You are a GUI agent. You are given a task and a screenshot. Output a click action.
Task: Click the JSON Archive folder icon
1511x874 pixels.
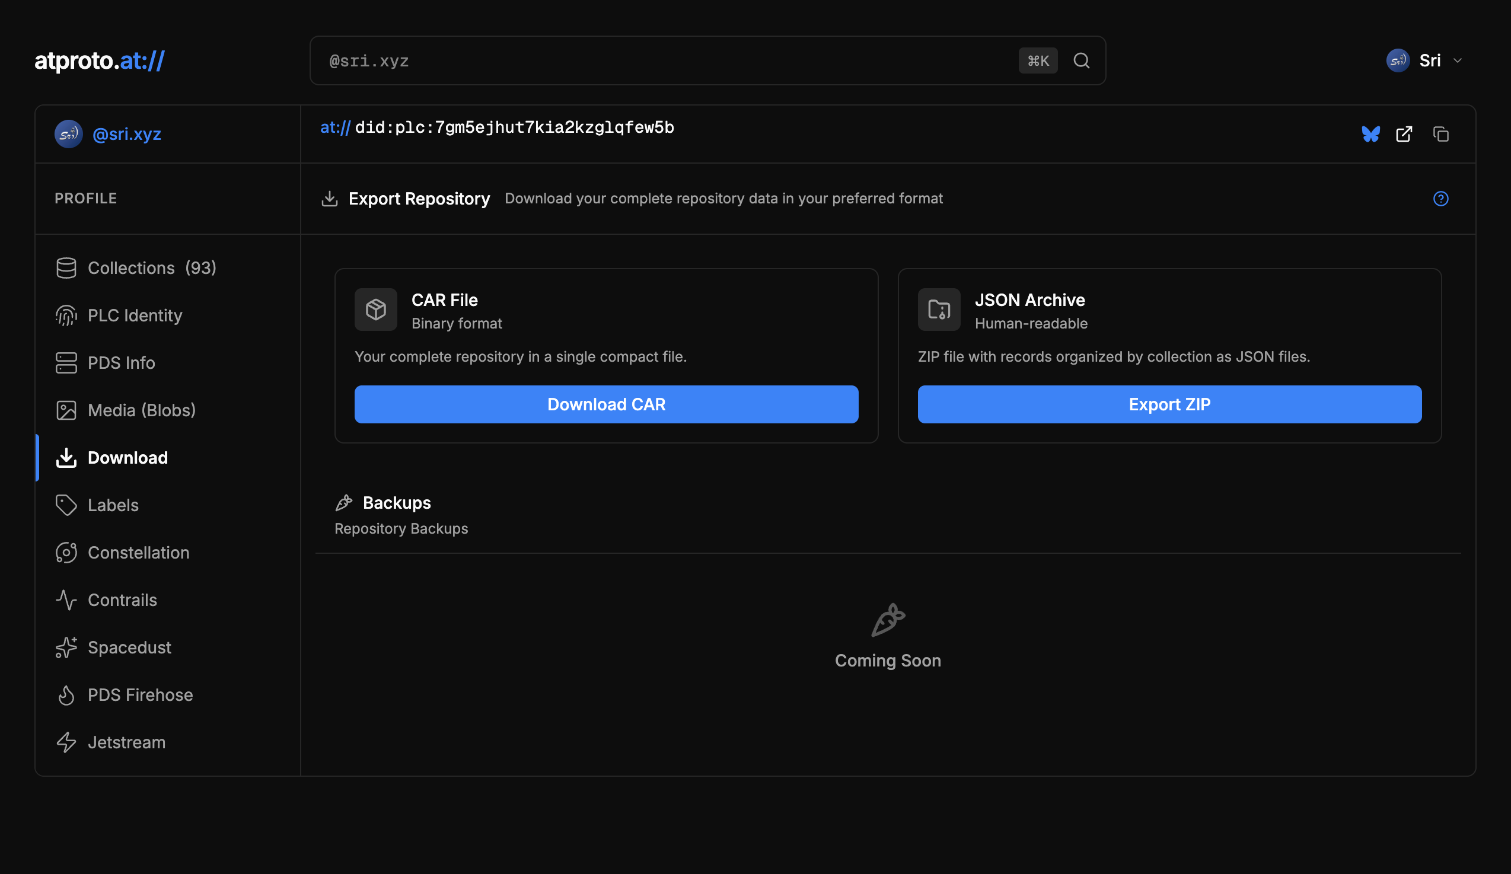pos(938,310)
